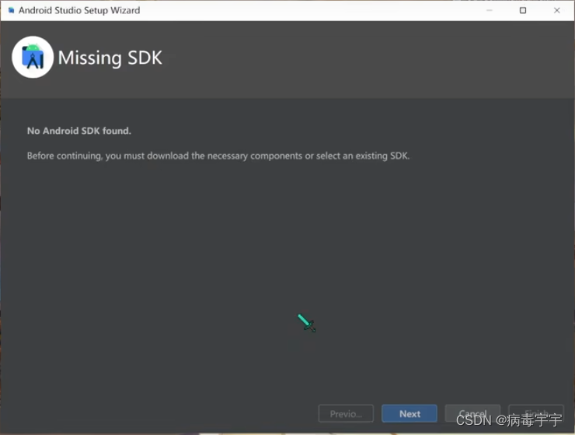This screenshot has width=575, height=435.
Task: Click the Missing SDK heading
Action: [110, 58]
